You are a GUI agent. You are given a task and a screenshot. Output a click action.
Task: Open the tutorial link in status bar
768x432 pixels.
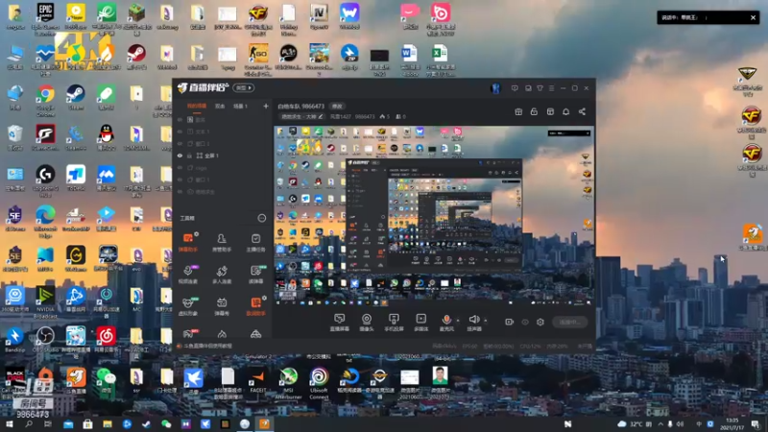coord(207,346)
